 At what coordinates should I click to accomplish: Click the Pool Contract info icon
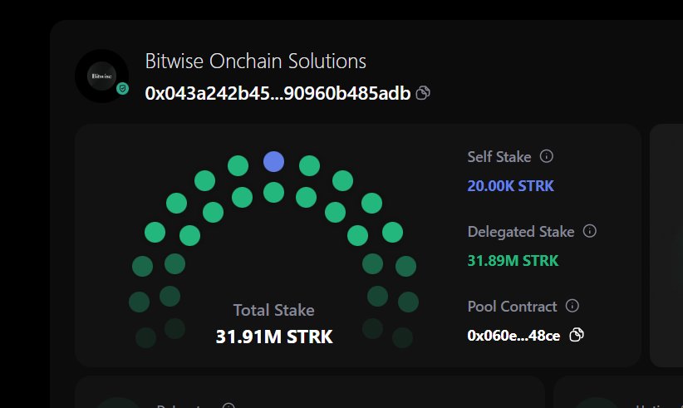coord(572,306)
